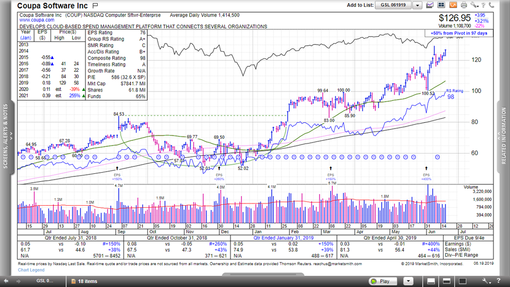Click the Composite Rating 98 row

116,58
